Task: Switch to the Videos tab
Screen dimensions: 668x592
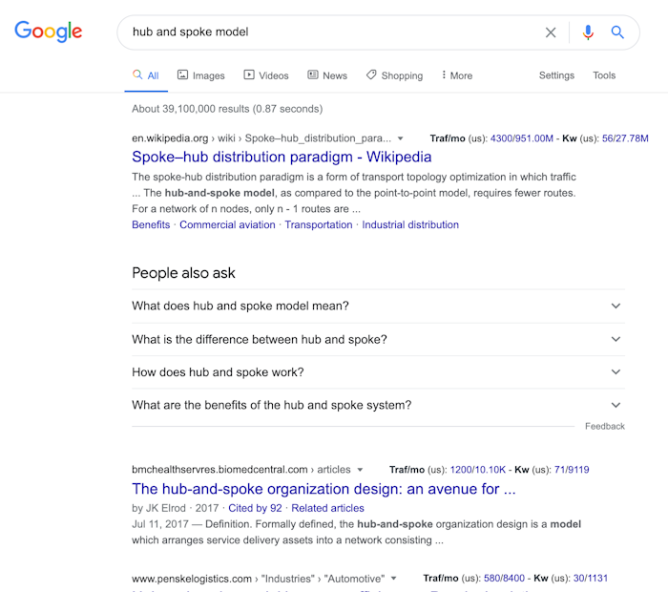Action: (x=266, y=75)
